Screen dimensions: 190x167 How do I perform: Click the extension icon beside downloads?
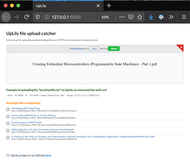161,17
